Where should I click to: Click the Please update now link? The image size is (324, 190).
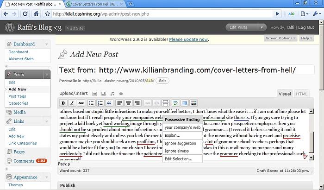(x=188, y=39)
